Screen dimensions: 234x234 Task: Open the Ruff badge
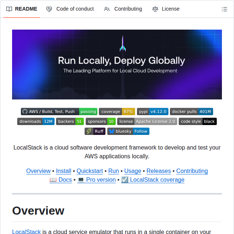(x=95, y=131)
